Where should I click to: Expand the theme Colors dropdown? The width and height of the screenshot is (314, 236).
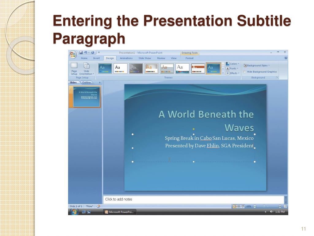tap(233, 64)
